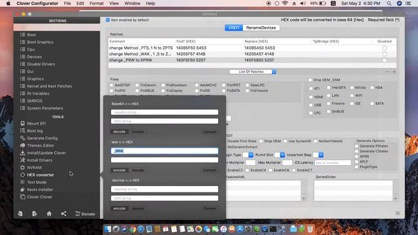Click the share icon in bottom toolbar
The height and width of the screenshot is (235, 418).
[63, 213]
